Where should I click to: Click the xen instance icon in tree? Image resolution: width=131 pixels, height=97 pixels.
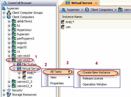tap(24, 77)
